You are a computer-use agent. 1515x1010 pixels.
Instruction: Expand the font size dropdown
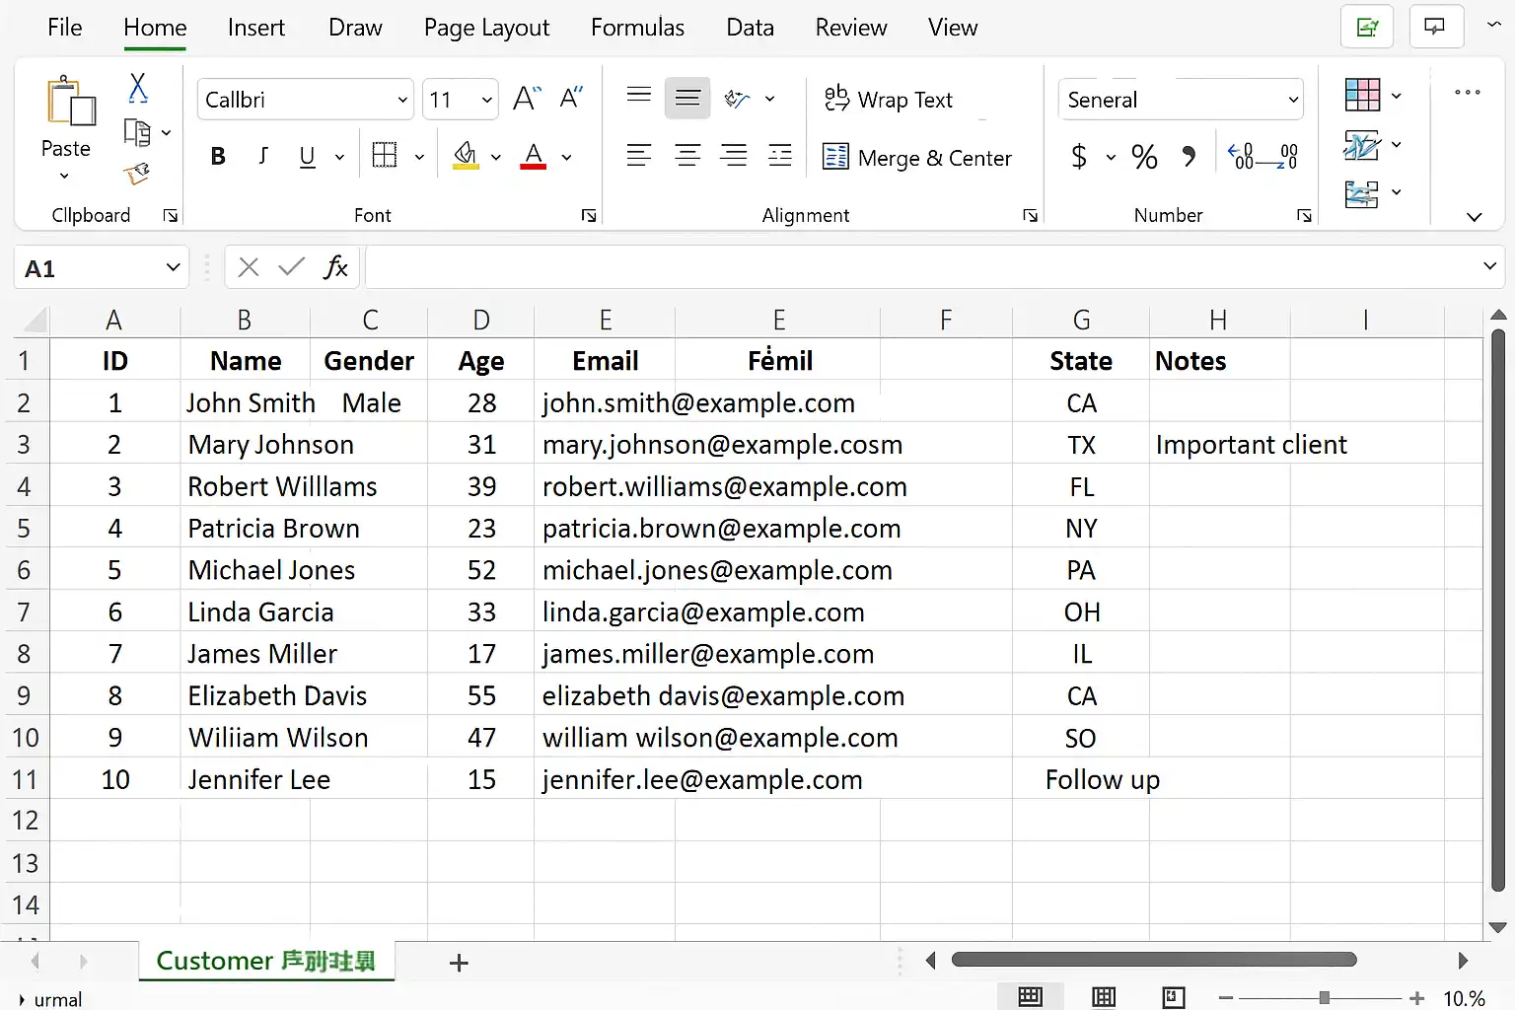(486, 100)
